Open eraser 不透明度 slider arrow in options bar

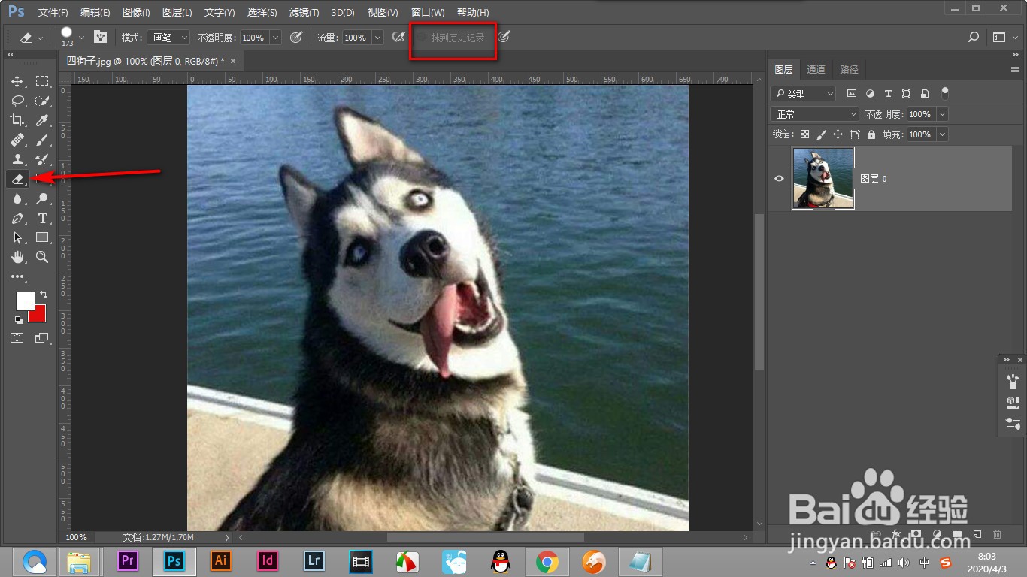coord(275,37)
